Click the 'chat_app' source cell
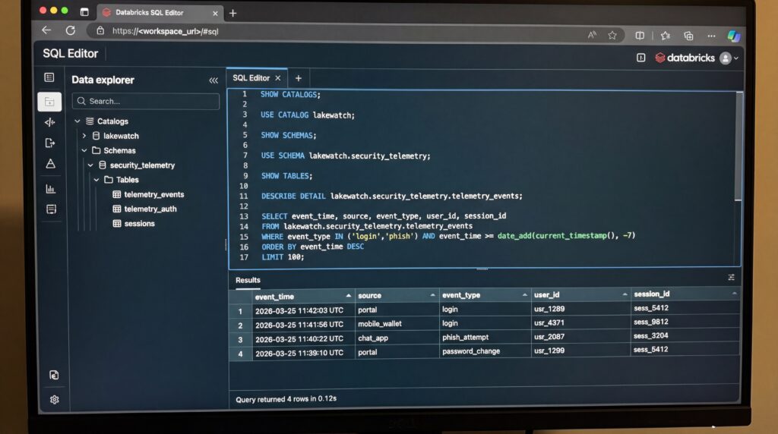 pos(373,338)
